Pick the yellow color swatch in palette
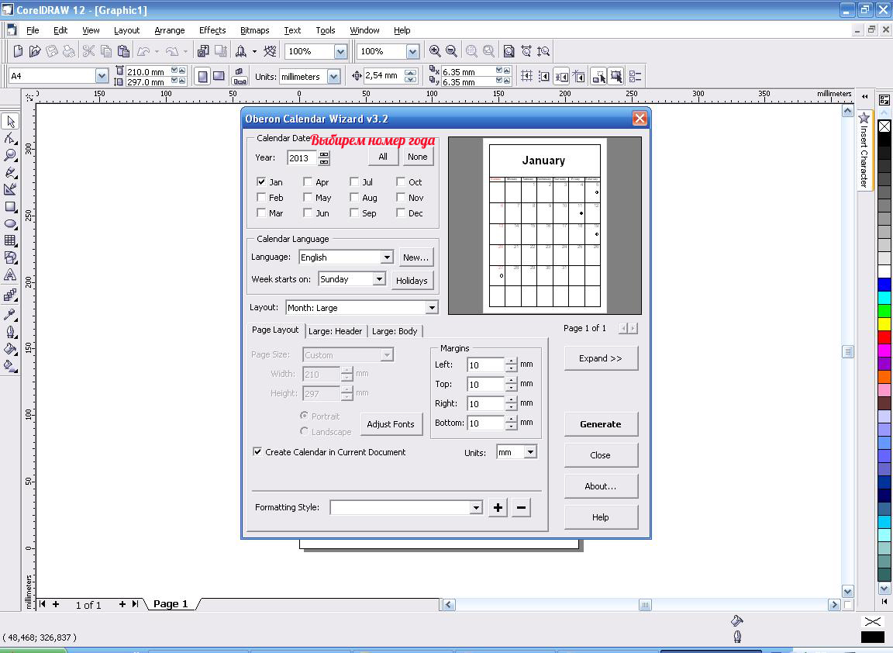Image resolution: width=893 pixels, height=653 pixels. (884, 323)
